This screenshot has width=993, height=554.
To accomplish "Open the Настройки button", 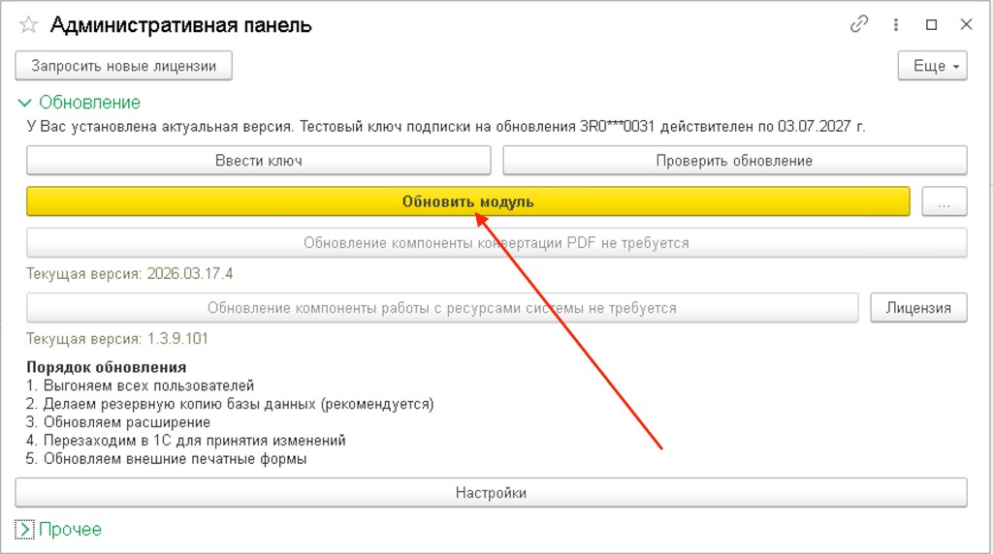I will pos(491,493).
